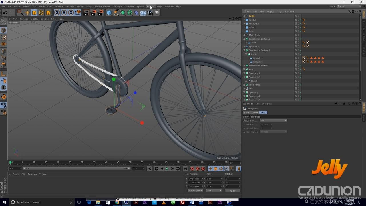Select the Scale tool in top toolbar
This screenshot has width=366, height=206.
[x=34, y=13]
